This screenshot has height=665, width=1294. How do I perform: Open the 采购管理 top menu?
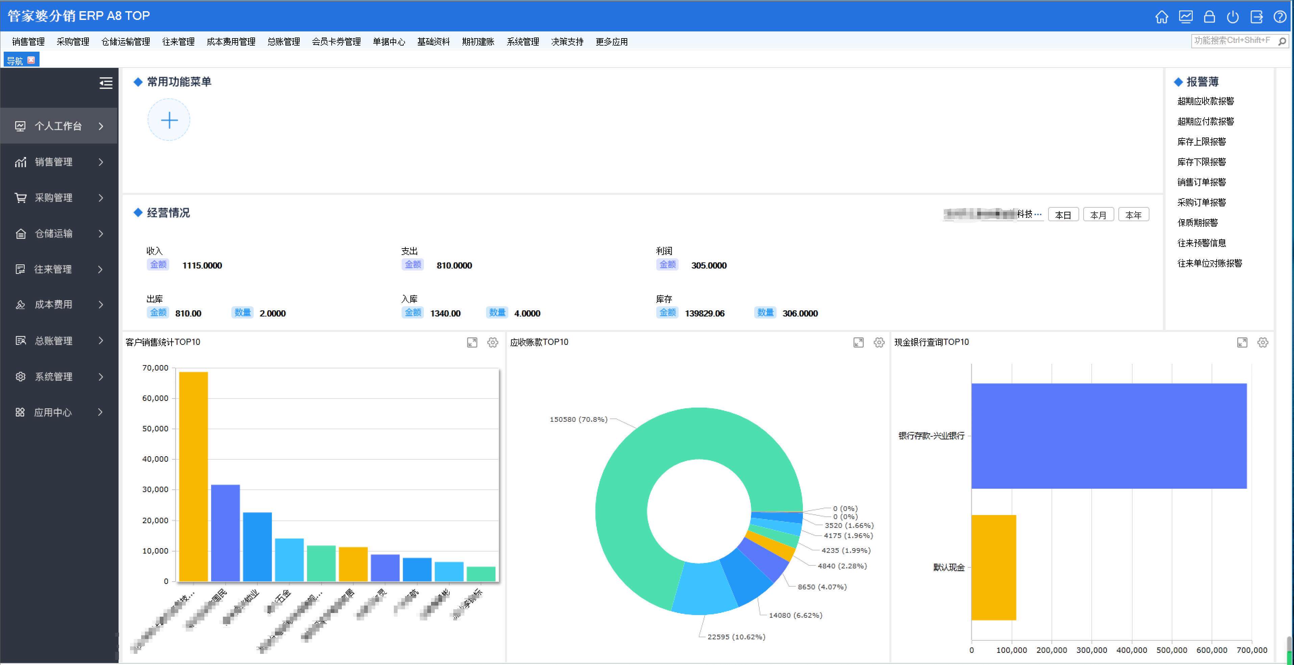(73, 42)
